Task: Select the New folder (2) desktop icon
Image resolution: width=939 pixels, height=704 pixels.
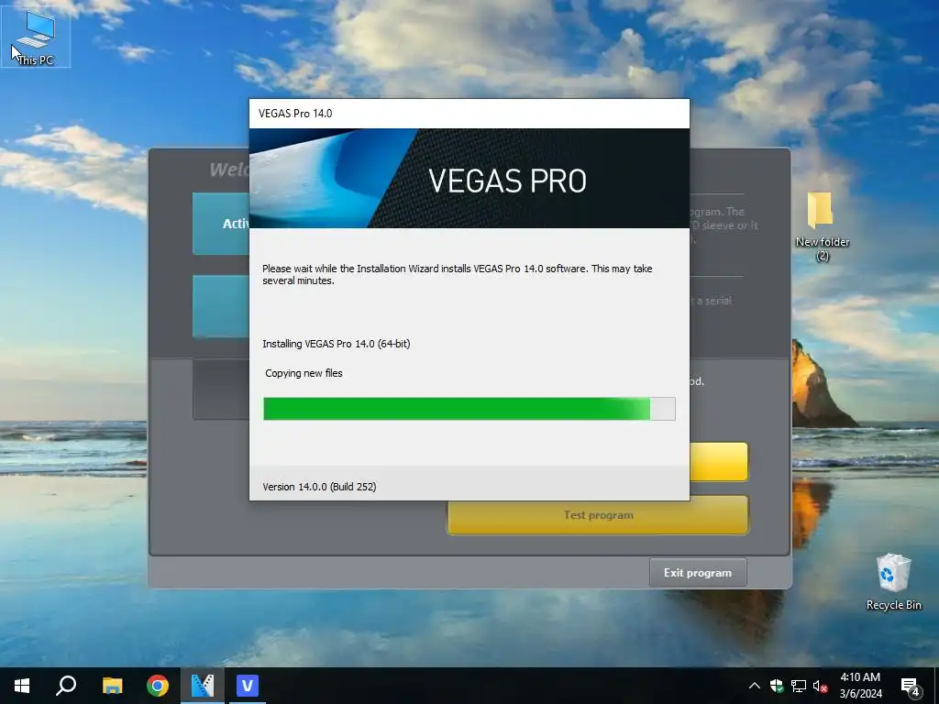Action: (822, 226)
